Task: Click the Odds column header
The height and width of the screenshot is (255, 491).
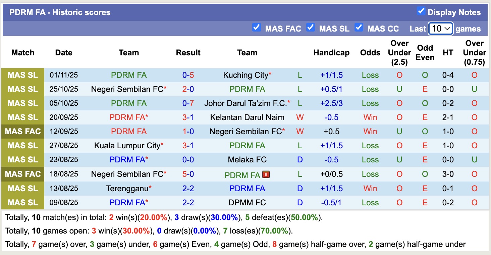Action: pyautogui.click(x=370, y=53)
